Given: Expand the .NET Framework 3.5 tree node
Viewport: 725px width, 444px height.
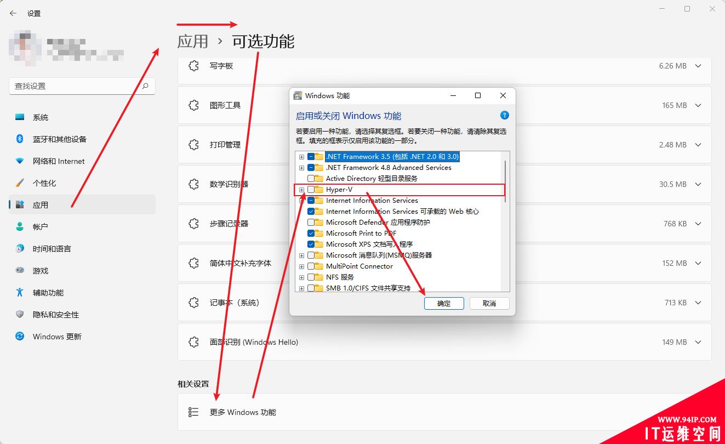Looking at the screenshot, I should pyautogui.click(x=301, y=157).
